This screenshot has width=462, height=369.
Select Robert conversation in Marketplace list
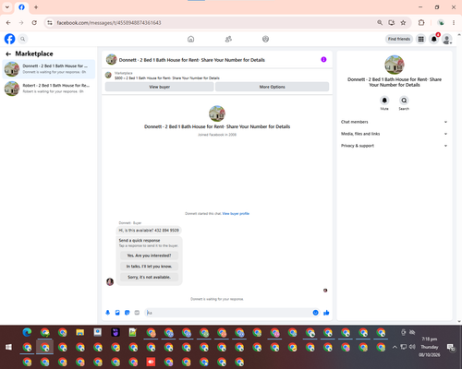point(49,89)
